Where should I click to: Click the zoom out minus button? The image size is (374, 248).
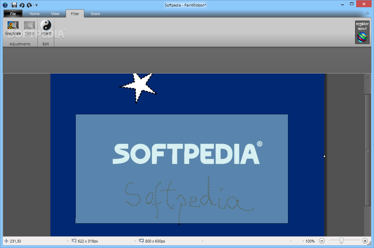[322, 241]
